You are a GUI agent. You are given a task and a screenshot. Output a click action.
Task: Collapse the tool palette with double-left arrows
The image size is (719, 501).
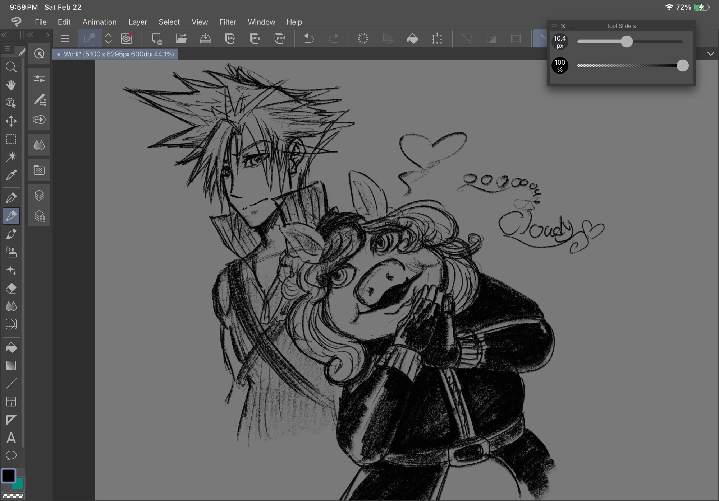5,35
